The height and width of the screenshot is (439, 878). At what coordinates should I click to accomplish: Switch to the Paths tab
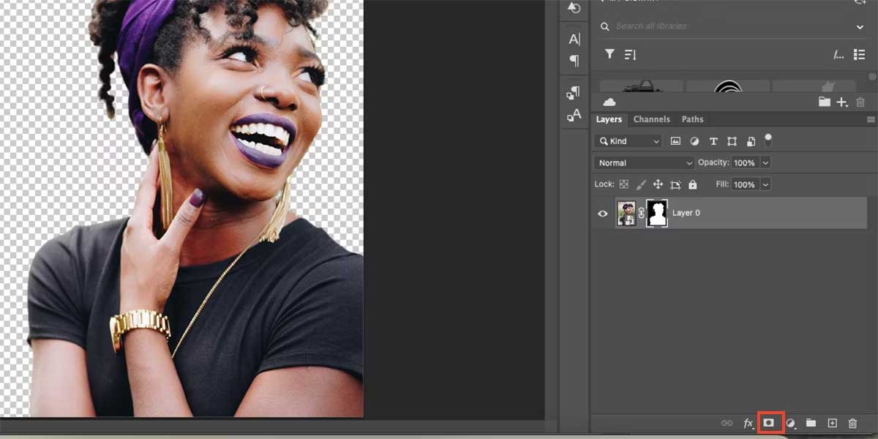click(x=692, y=119)
